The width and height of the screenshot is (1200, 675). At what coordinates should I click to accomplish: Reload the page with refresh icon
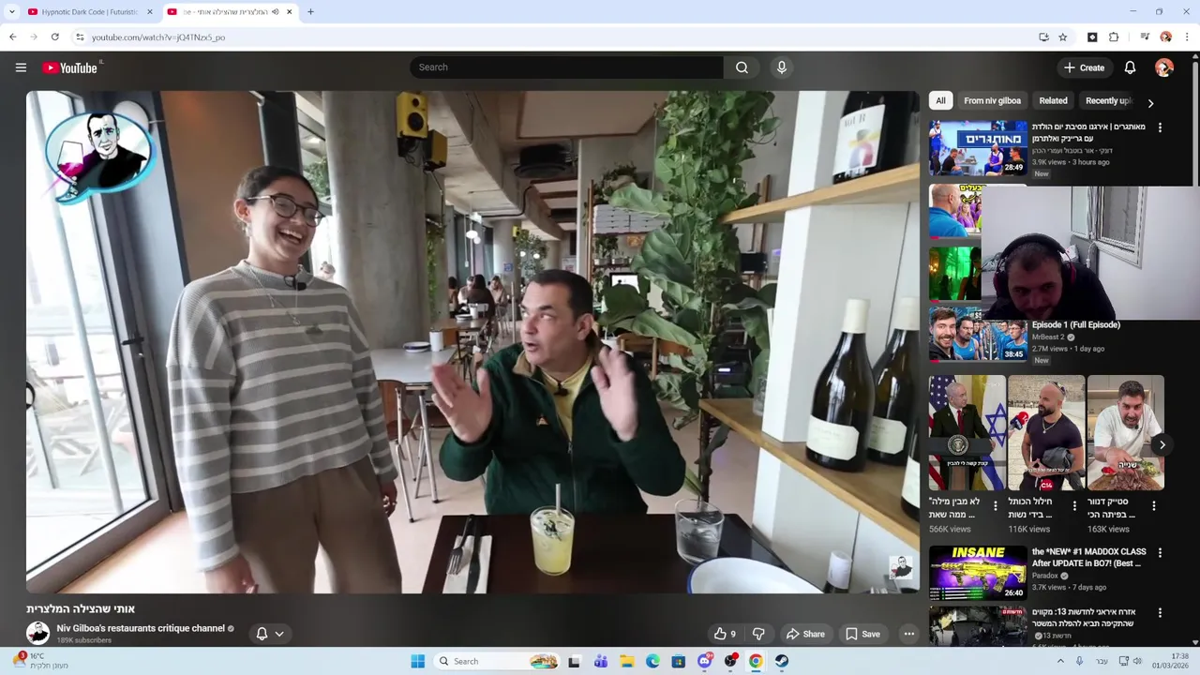pyautogui.click(x=55, y=37)
